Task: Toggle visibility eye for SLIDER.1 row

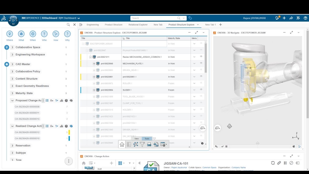Action: (201, 90)
